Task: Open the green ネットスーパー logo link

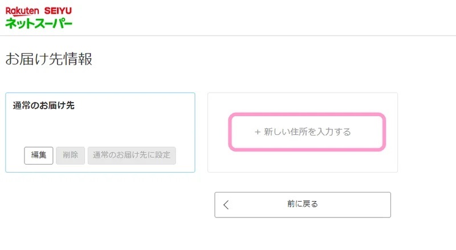Action: coord(39,23)
